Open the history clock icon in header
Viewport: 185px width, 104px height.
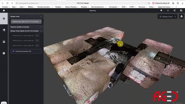[168, 10]
